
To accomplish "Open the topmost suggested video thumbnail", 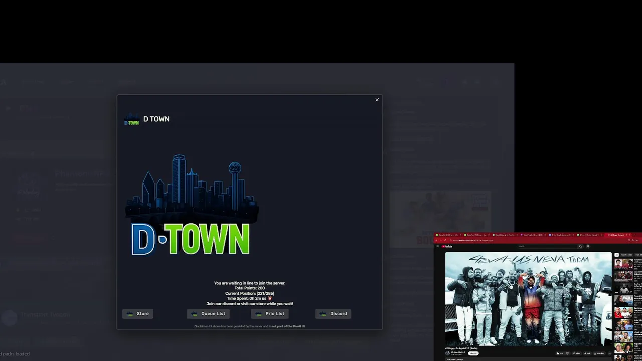I will pos(624,264).
